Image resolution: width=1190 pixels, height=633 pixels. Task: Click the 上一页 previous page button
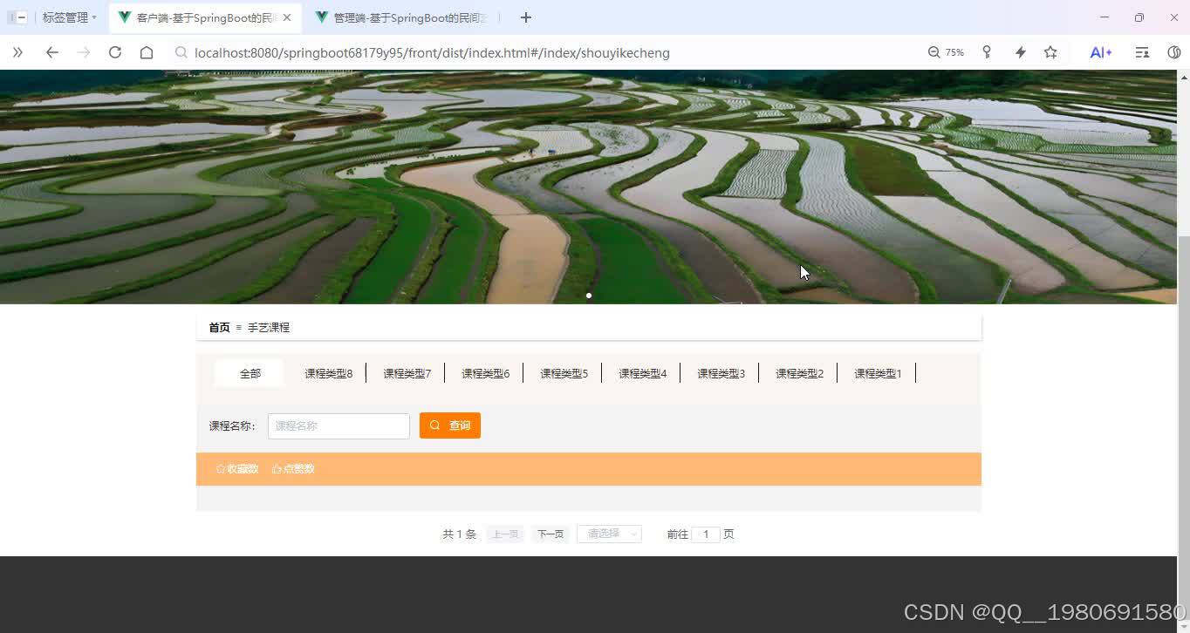coord(505,534)
